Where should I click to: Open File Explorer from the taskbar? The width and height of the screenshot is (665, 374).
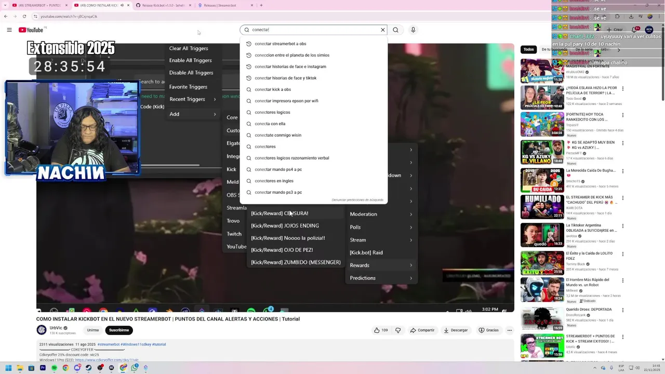tap(20, 368)
